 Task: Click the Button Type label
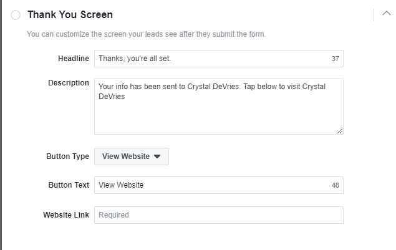(67, 156)
